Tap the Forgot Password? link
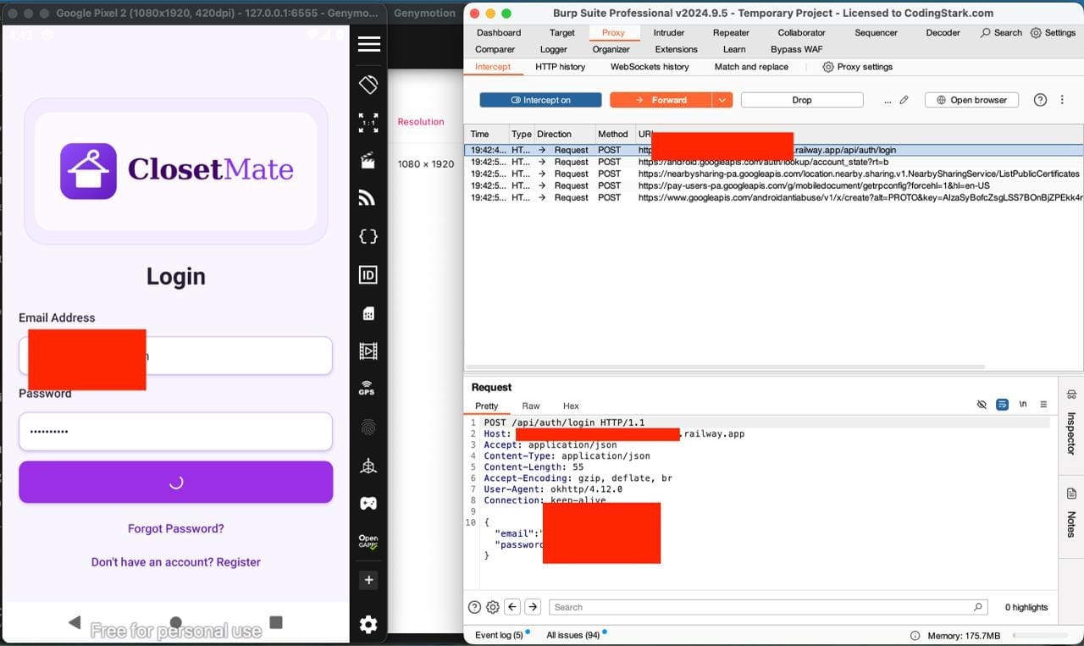 coord(176,528)
